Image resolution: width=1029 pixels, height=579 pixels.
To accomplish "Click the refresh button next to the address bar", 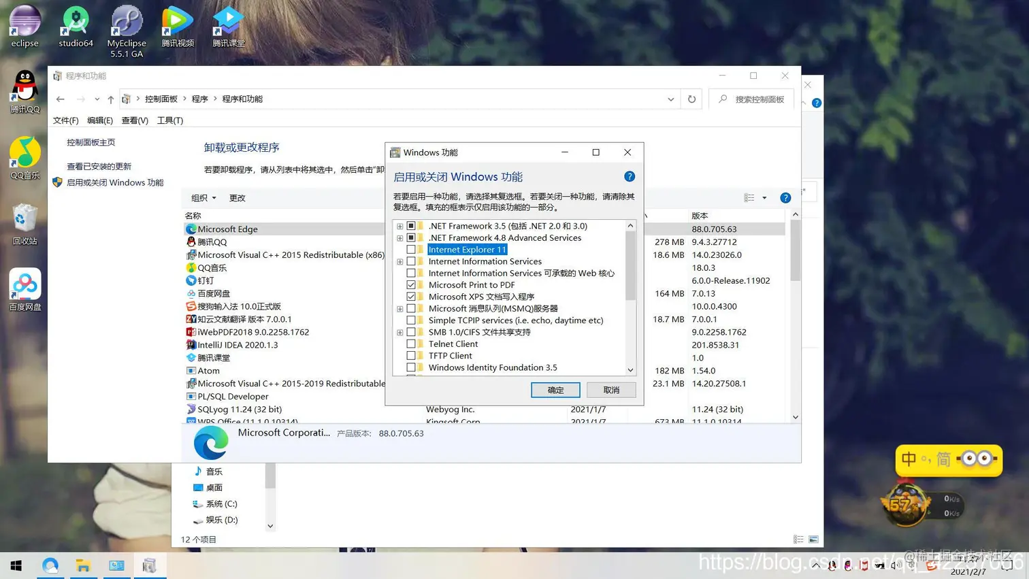I will (691, 99).
